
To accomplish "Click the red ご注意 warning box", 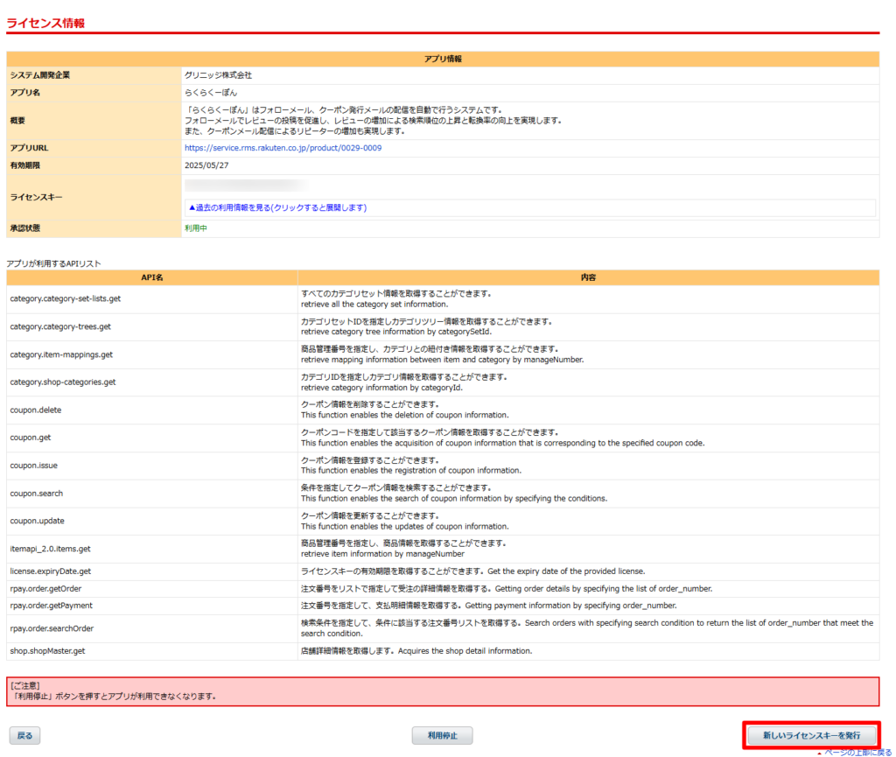I will click(443, 691).
